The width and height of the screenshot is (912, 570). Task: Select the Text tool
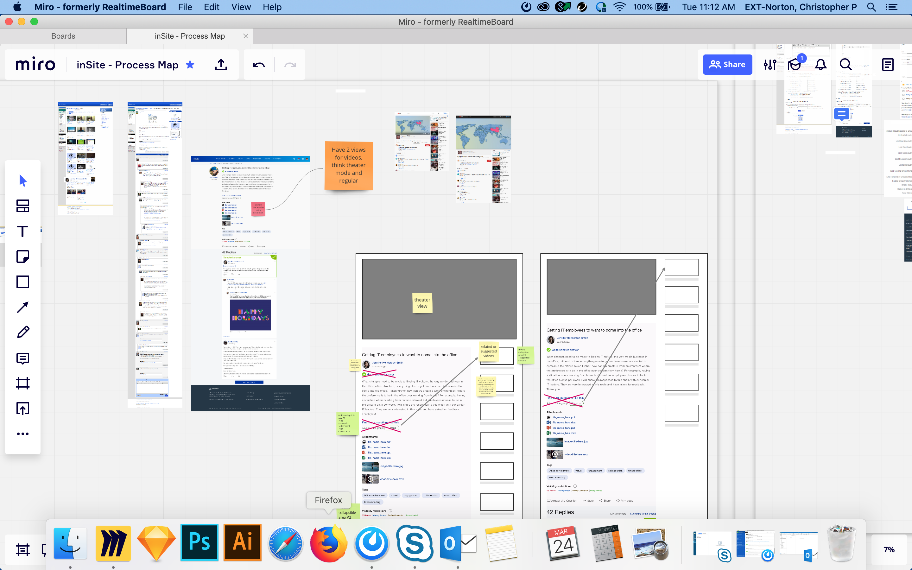pos(22,231)
